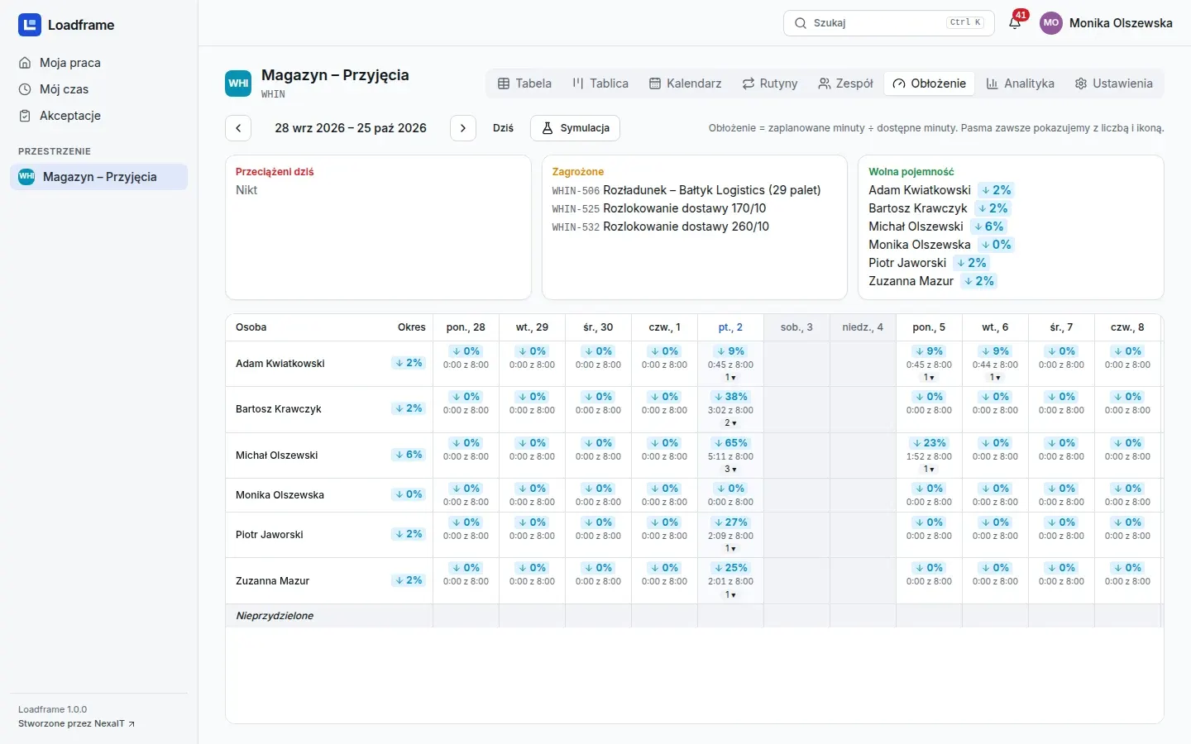The width and height of the screenshot is (1191, 744).
Task: Switch to the Analityka tab
Action: [x=1021, y=83]
